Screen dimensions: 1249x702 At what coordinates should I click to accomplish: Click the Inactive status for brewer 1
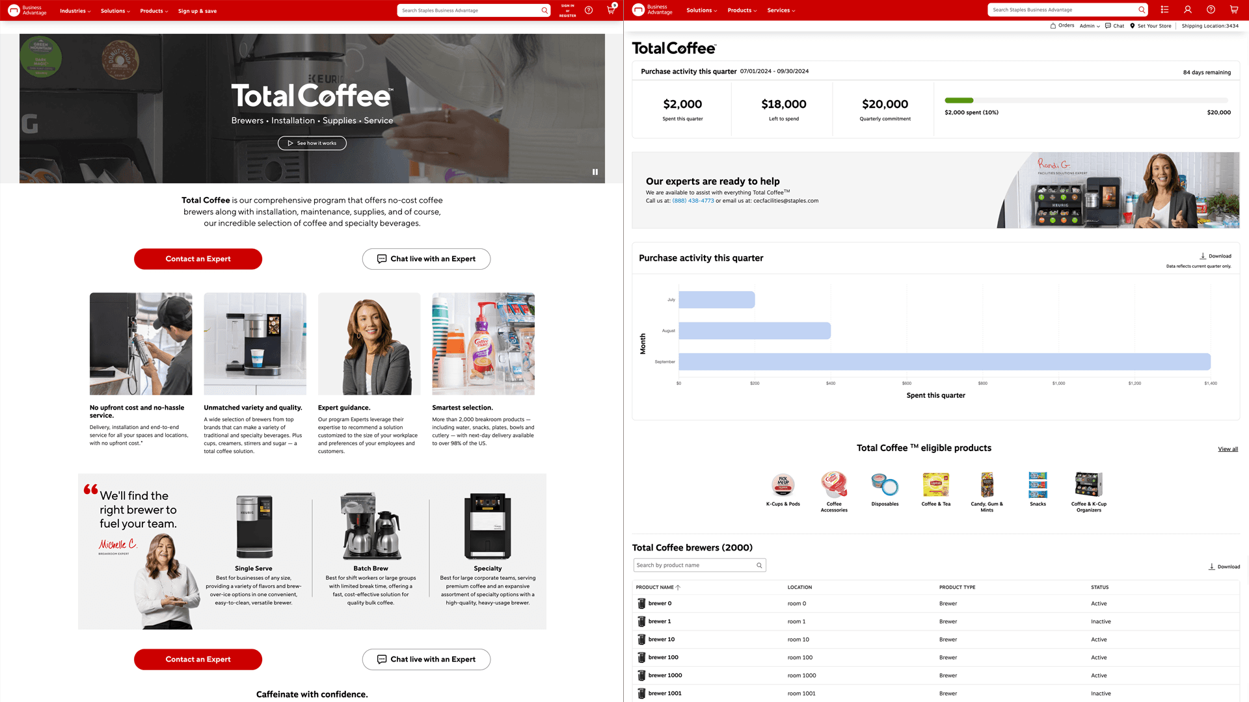point(1101,622)
